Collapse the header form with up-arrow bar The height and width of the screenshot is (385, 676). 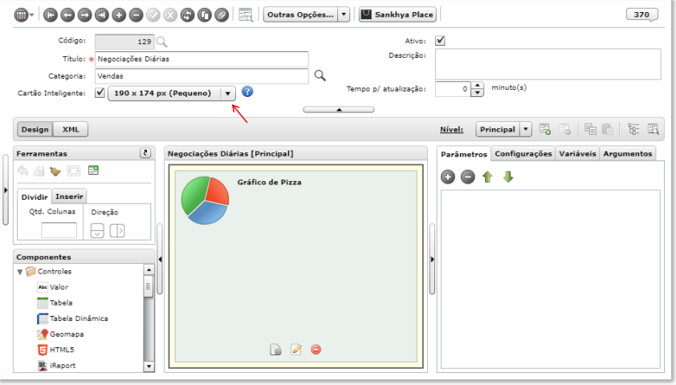click(339, 110)
